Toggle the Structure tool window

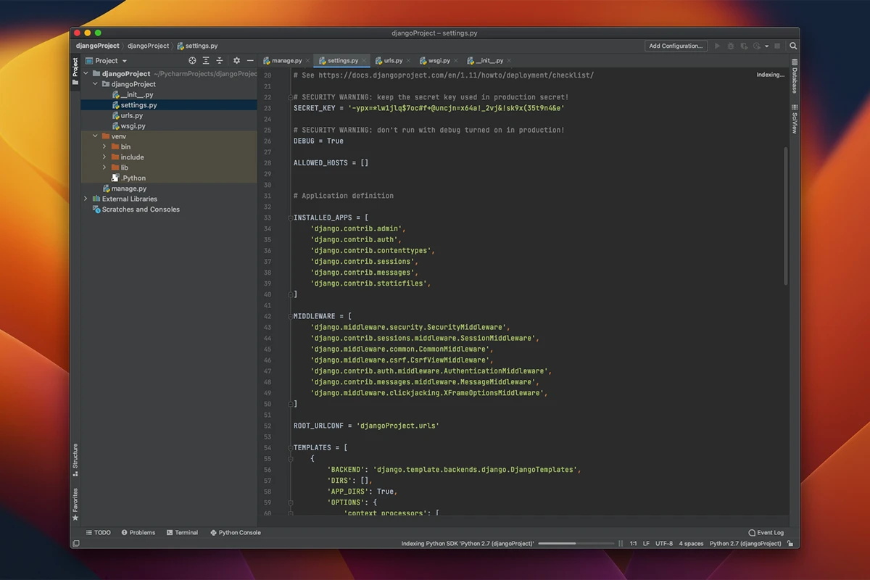click(x=75, y=460)
